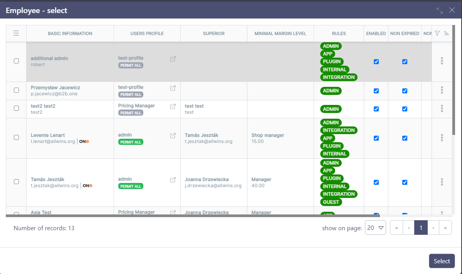Click the filter funnel icon in header

[x=437, y=33]
